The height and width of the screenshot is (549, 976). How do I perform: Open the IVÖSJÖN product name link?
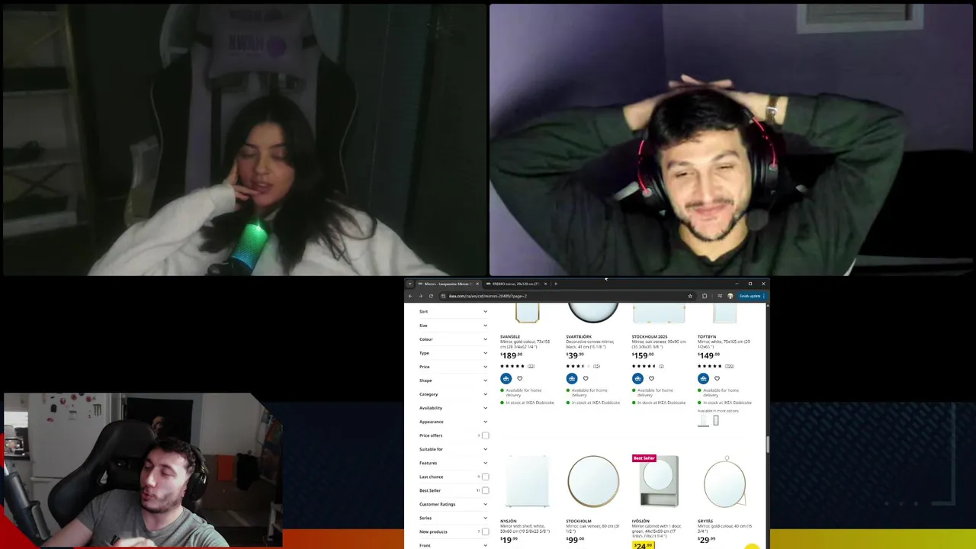pyautogui.click(x=640, y=522)
